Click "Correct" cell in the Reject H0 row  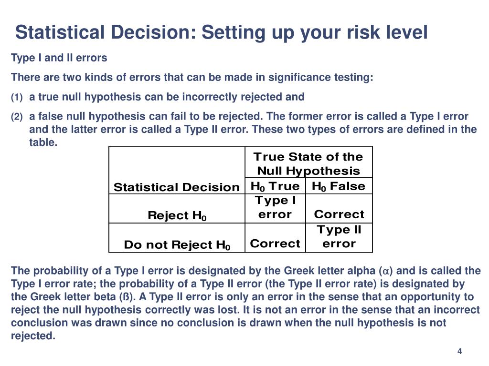(339, 214)
